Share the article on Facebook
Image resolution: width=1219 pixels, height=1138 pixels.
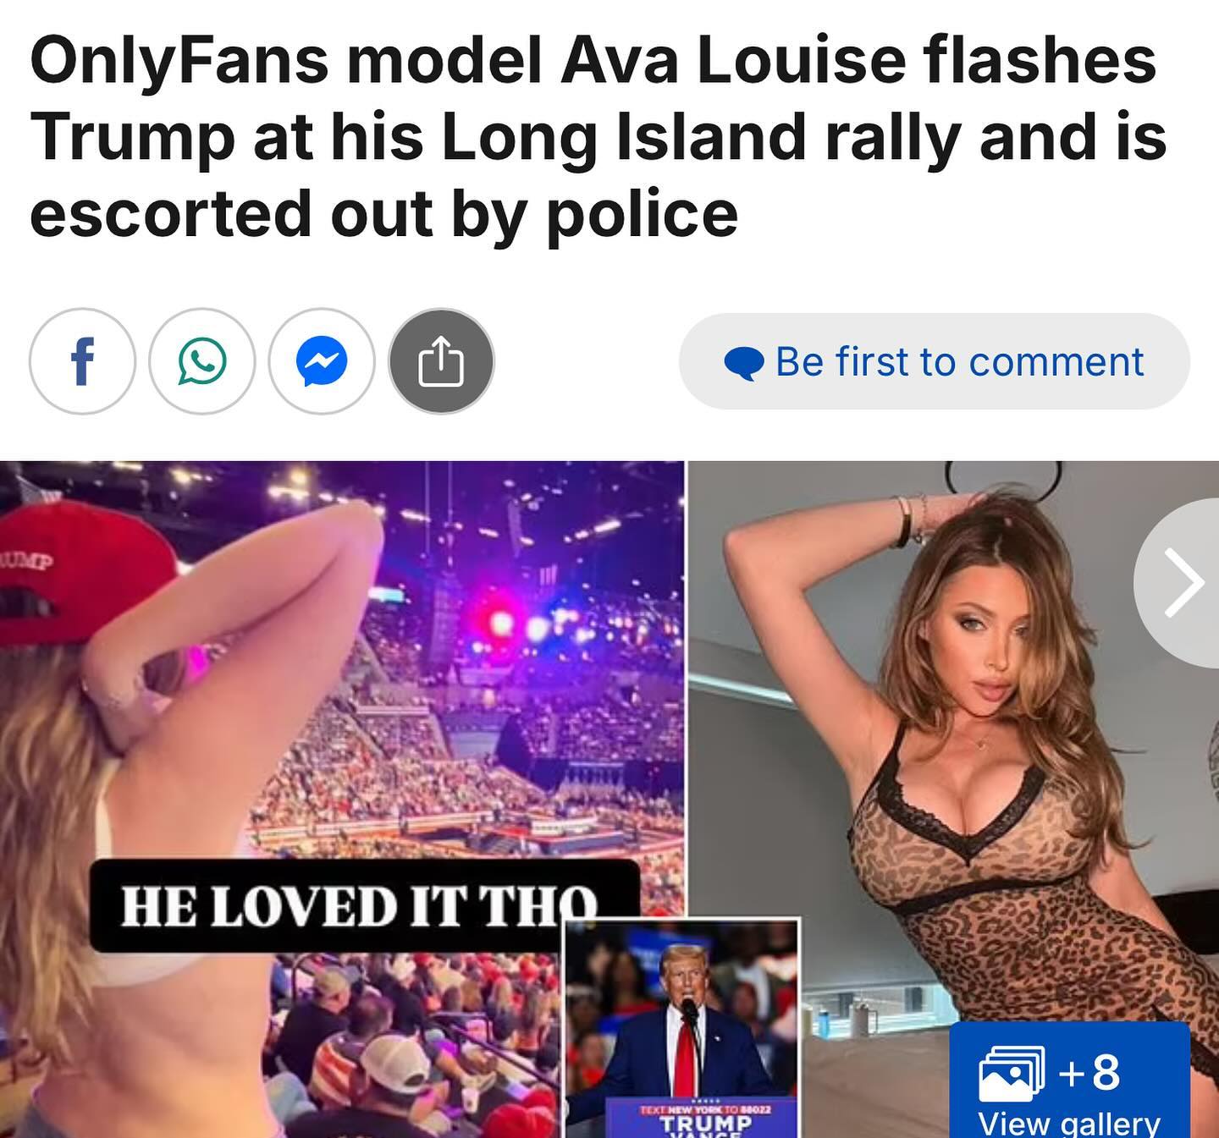pyautogui.click(x=82, y=361)
